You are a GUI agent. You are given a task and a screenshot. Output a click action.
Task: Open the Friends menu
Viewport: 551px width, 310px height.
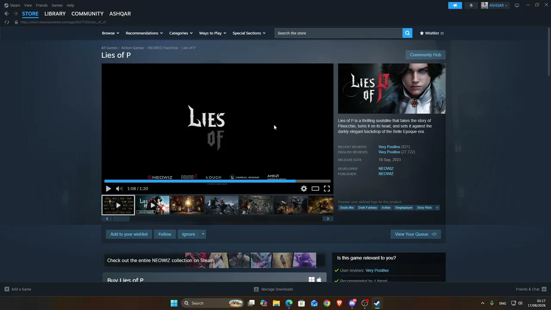[42, 5]
